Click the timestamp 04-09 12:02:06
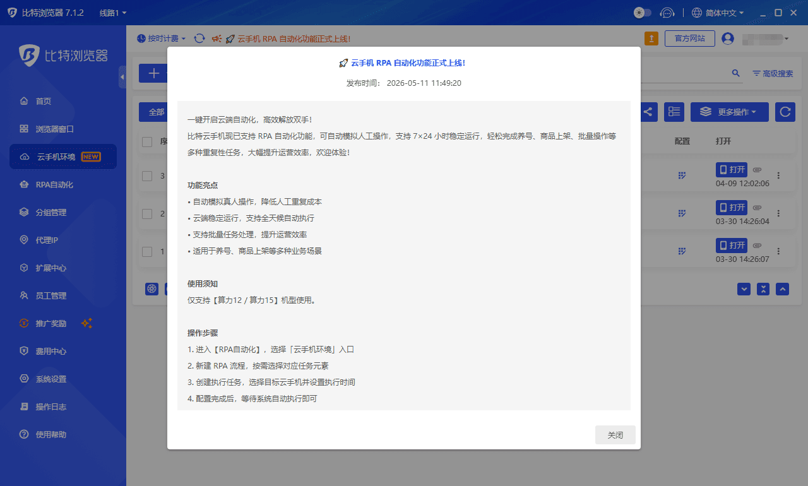 (742, 184)
